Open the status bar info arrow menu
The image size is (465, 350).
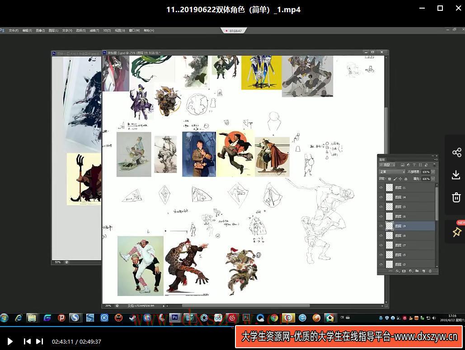tap(164, 306)
